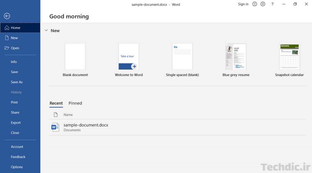Open Help with the question mark icon
Screen dimensions: 312x173
273,4
